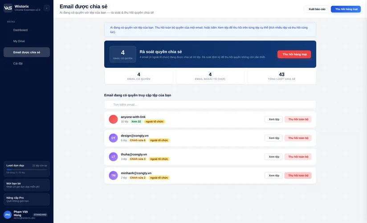This screenshot has height=223, width=367.
Task: Click Thu hồi toàn bộ for design@congty.vn
Action: click(298, 138)
